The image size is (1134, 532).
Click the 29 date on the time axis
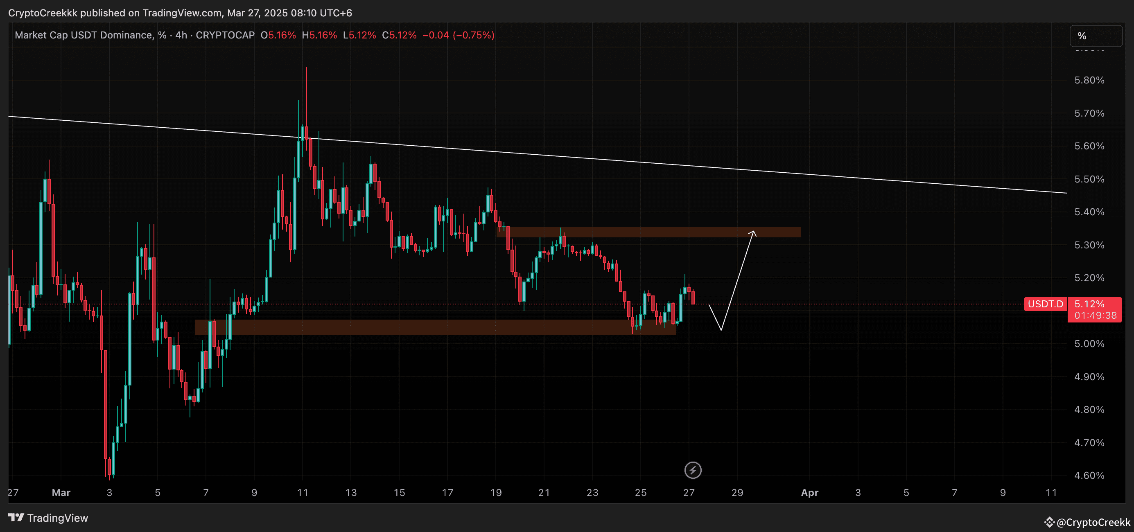pyautogui.click(x=737, y=493)
